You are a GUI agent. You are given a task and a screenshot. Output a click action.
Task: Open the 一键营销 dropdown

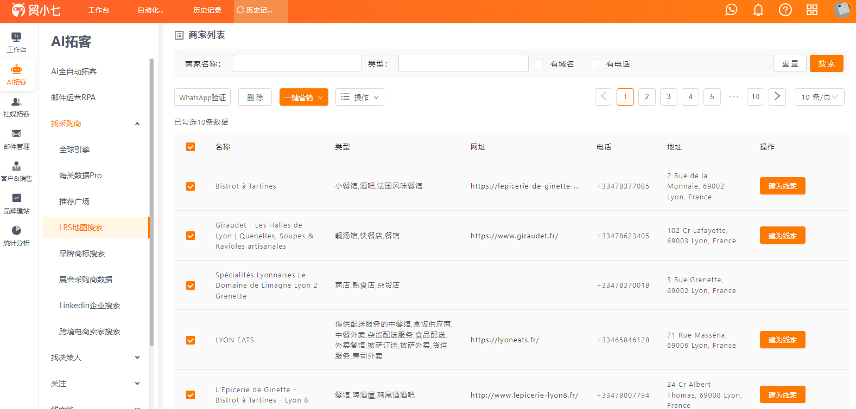(x=304, y=97)
